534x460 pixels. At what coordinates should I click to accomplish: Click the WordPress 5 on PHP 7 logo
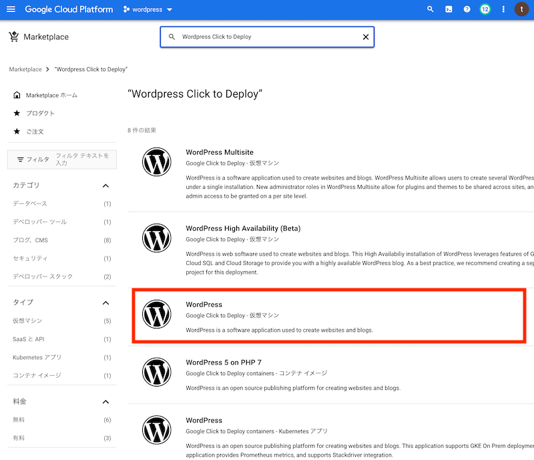pos(157,372)
